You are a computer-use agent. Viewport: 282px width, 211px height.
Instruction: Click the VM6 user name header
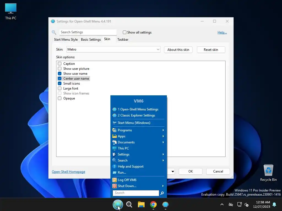(x=139, y=101)
